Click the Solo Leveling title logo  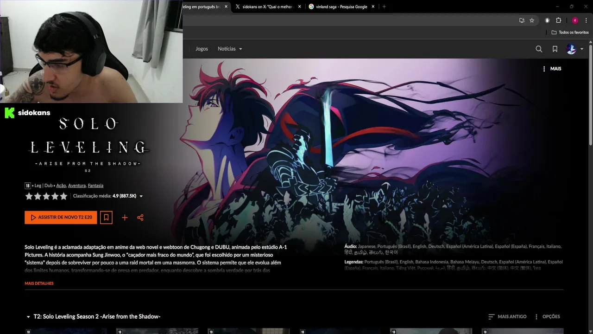[88, 144]
